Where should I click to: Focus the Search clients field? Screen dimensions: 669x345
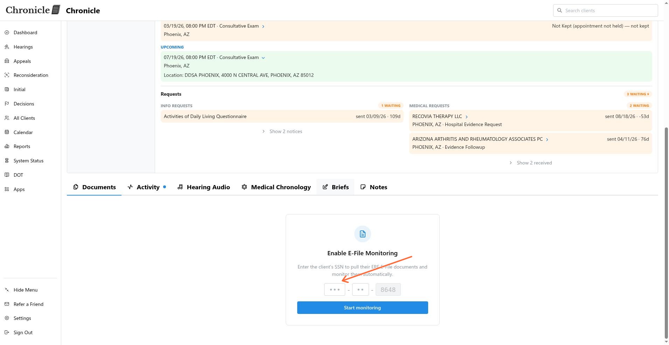[x=606, y=10]
